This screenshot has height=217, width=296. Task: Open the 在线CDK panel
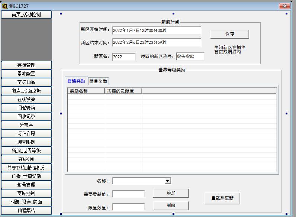(26, 159)
